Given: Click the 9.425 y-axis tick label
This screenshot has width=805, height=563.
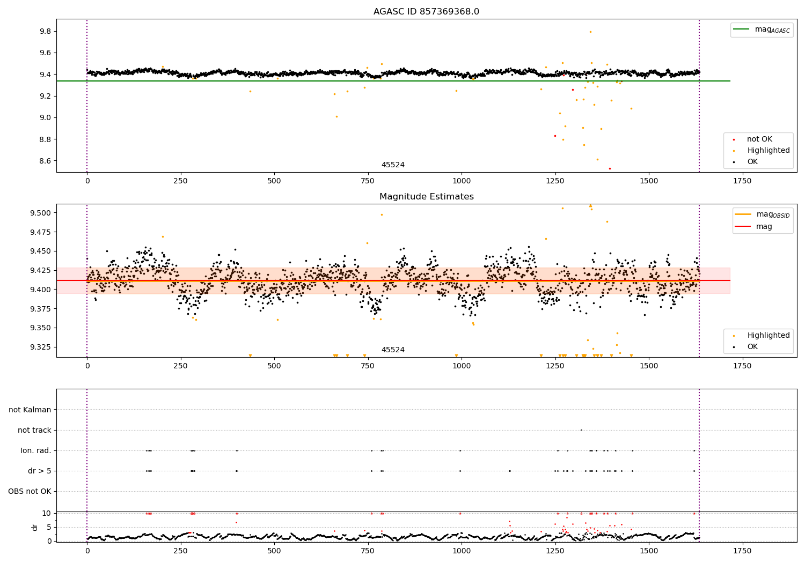Looking at the screenshot, I should point(41,270).
